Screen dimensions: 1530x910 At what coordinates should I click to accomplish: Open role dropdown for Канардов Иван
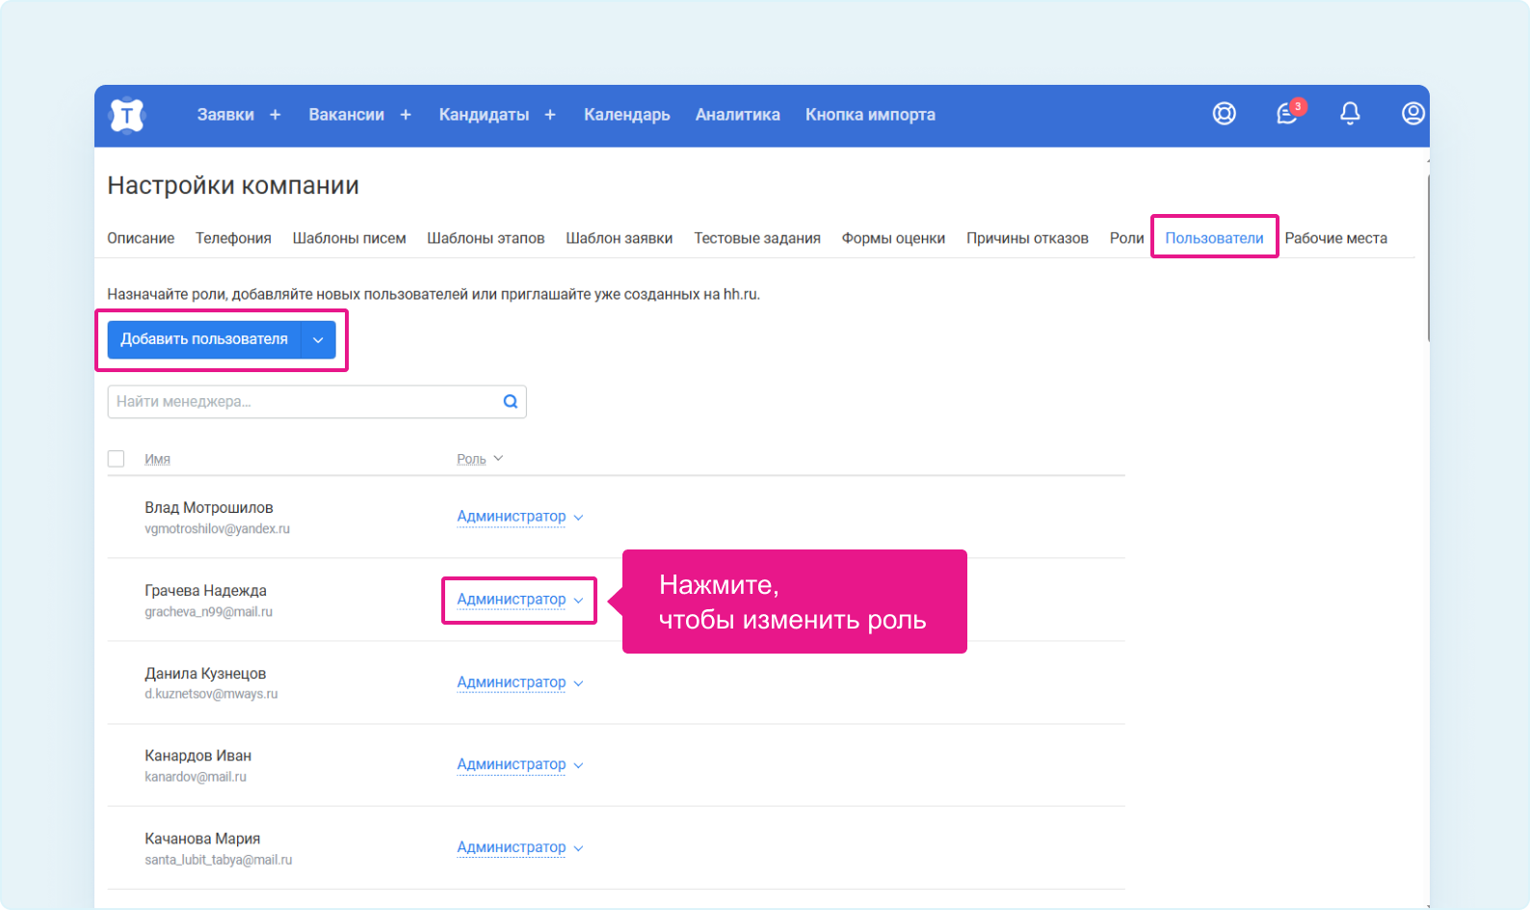pyautogui.click(x=519, y=764)
